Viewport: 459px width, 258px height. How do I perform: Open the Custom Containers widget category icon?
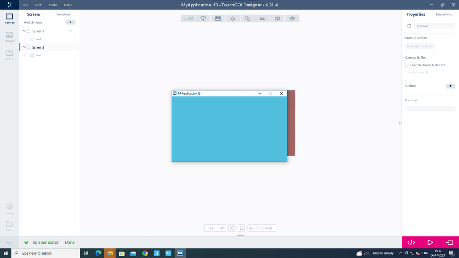coord(292,18)
